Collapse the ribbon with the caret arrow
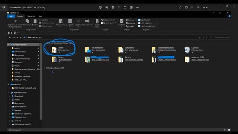This screenshot has height=134, width=238. 226,16
